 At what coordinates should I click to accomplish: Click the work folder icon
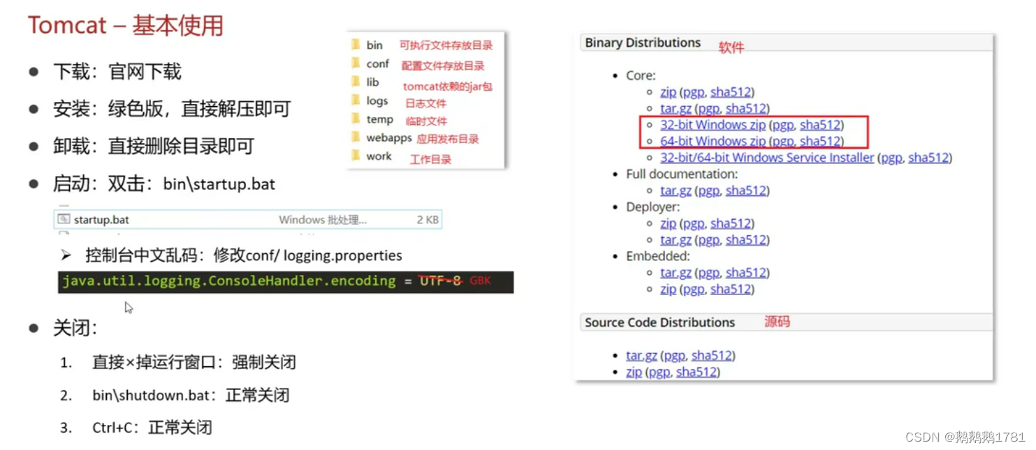[356, 156]
